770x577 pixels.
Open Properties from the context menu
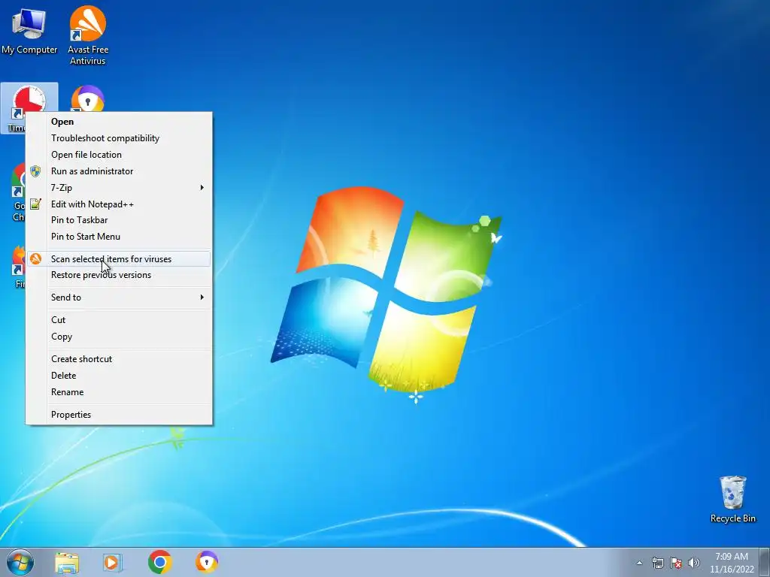tap(119, 415)
